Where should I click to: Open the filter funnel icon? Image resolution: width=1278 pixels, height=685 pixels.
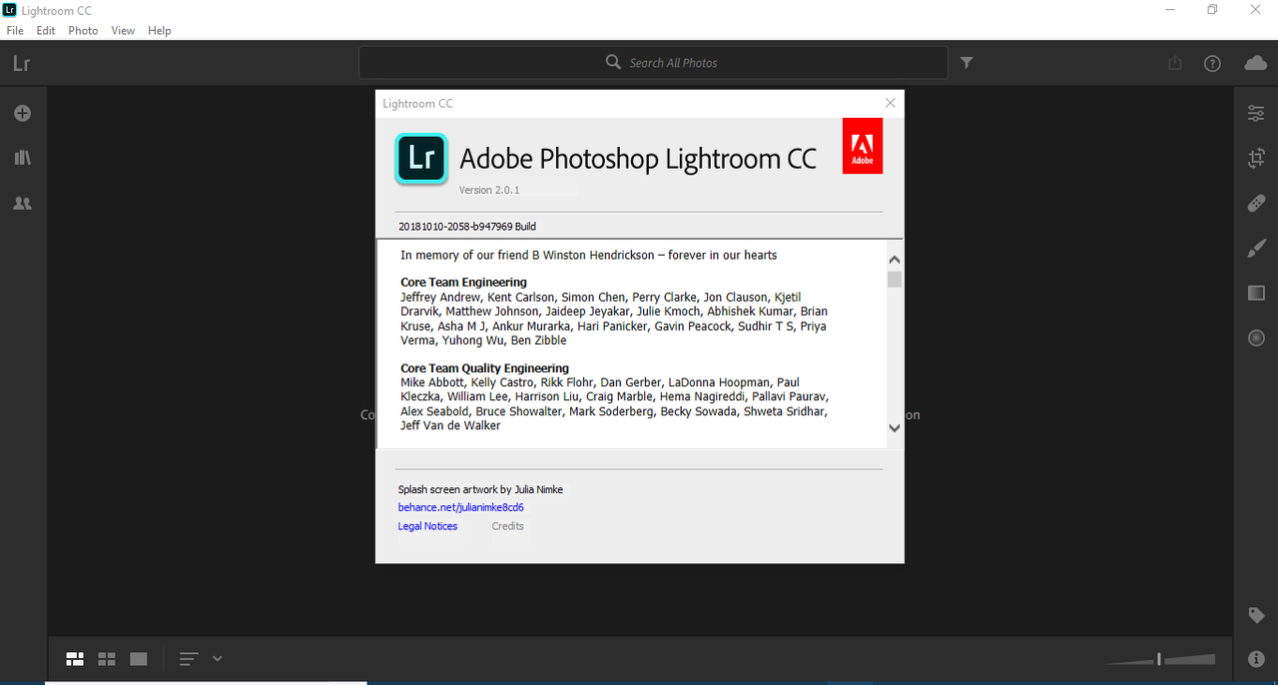coord(966,62)
